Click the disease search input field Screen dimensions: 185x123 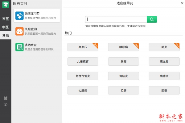(x=116, y=19)
